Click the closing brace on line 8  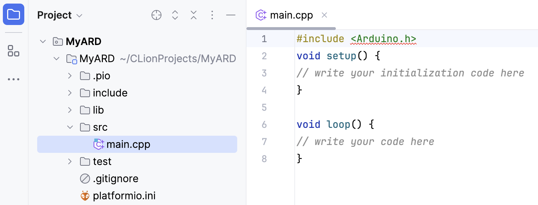(299, 159)
